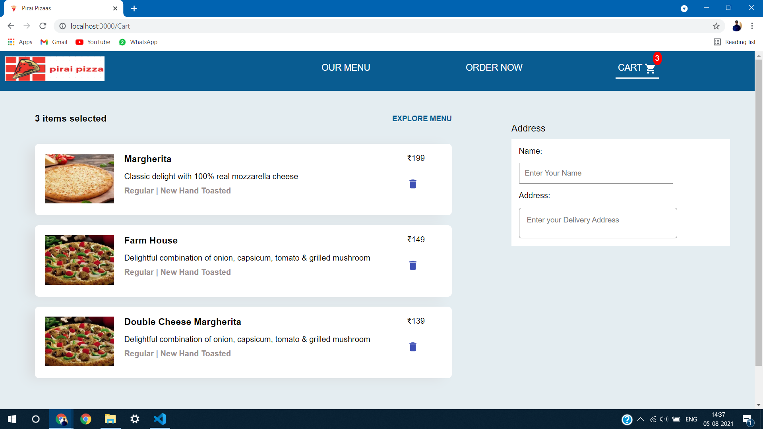Select the CART nav item
Screen dimensions: 763x429
pos(637,68)
